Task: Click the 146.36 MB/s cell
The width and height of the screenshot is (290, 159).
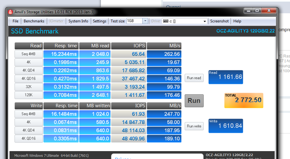Action: (x=164, y=79)
